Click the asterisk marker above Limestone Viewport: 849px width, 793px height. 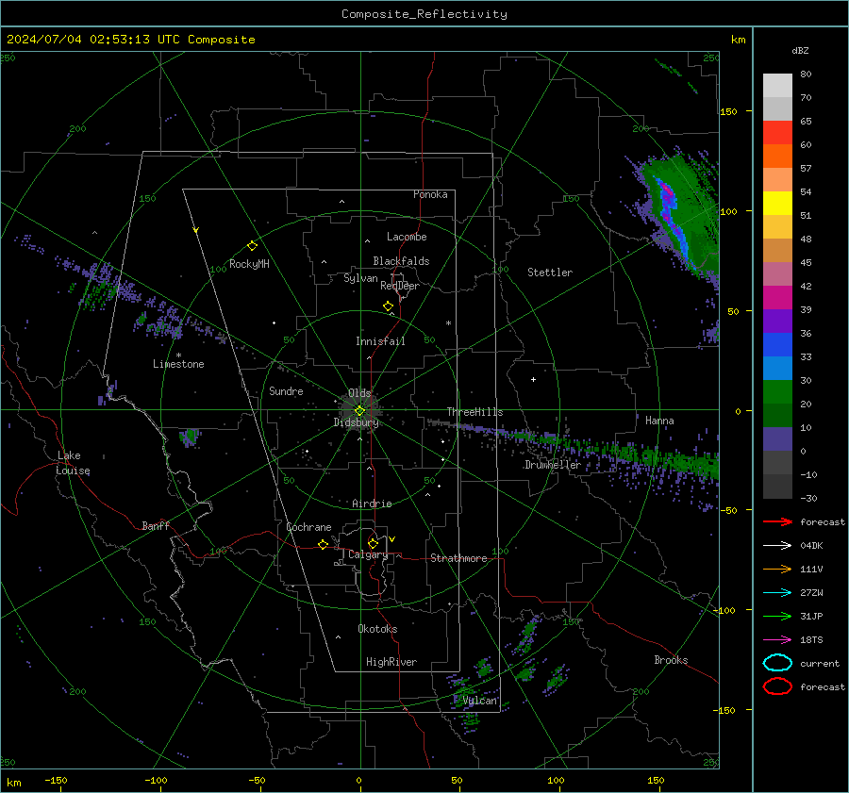178,355
